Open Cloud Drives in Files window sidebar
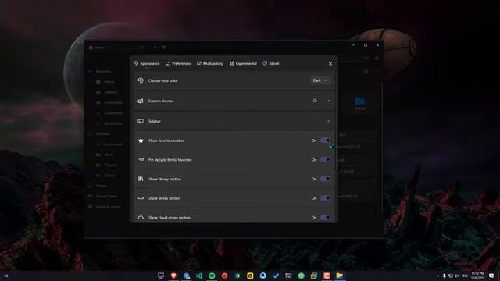Screen dimensions: 500x281 (106, 196)
